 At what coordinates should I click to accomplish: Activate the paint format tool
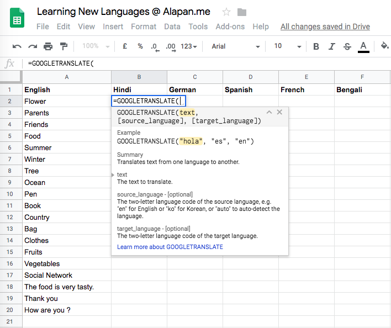[x=64, y=46]
